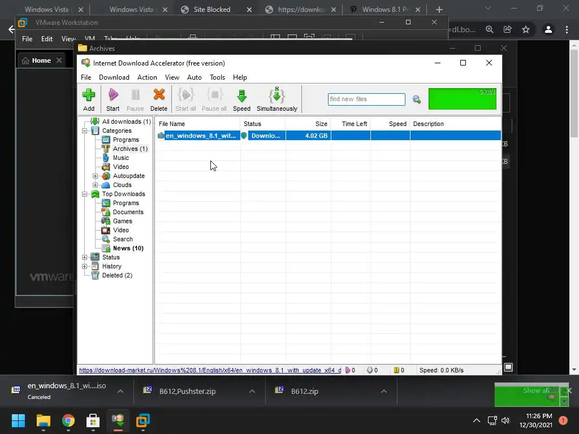579x434 pixels.
Task: Expand the Status tree node
Action: (x=85, y=257)
